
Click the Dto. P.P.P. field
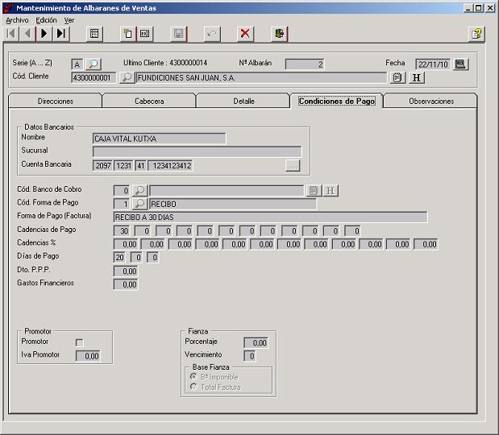(126, 271)
